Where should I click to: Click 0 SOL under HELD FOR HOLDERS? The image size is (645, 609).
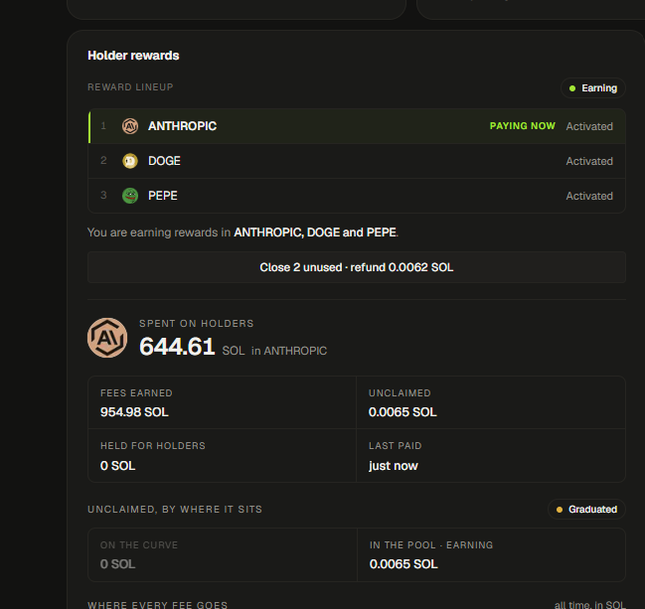tap(117, 466)
